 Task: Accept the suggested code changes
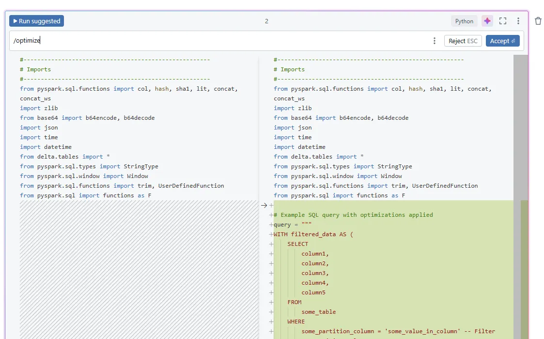502,41
